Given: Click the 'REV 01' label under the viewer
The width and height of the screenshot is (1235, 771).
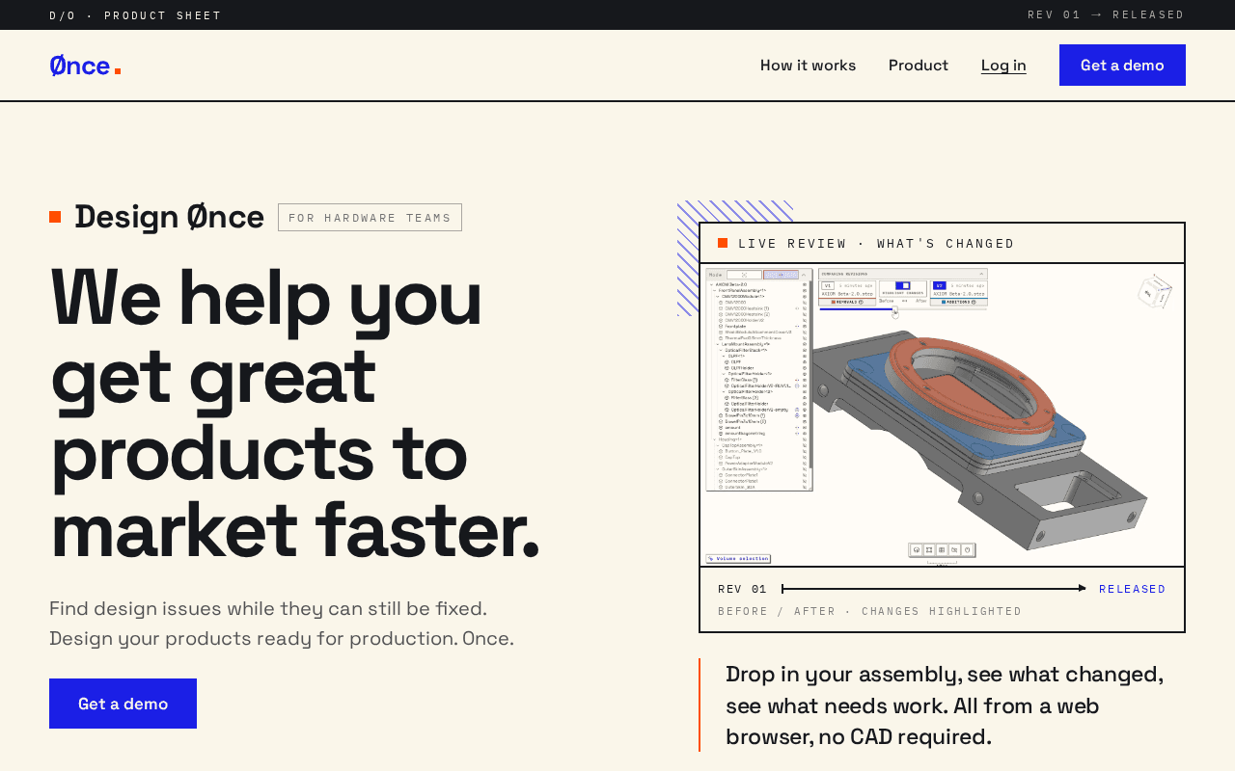Looking at the screenshot, I should [742, 589].
